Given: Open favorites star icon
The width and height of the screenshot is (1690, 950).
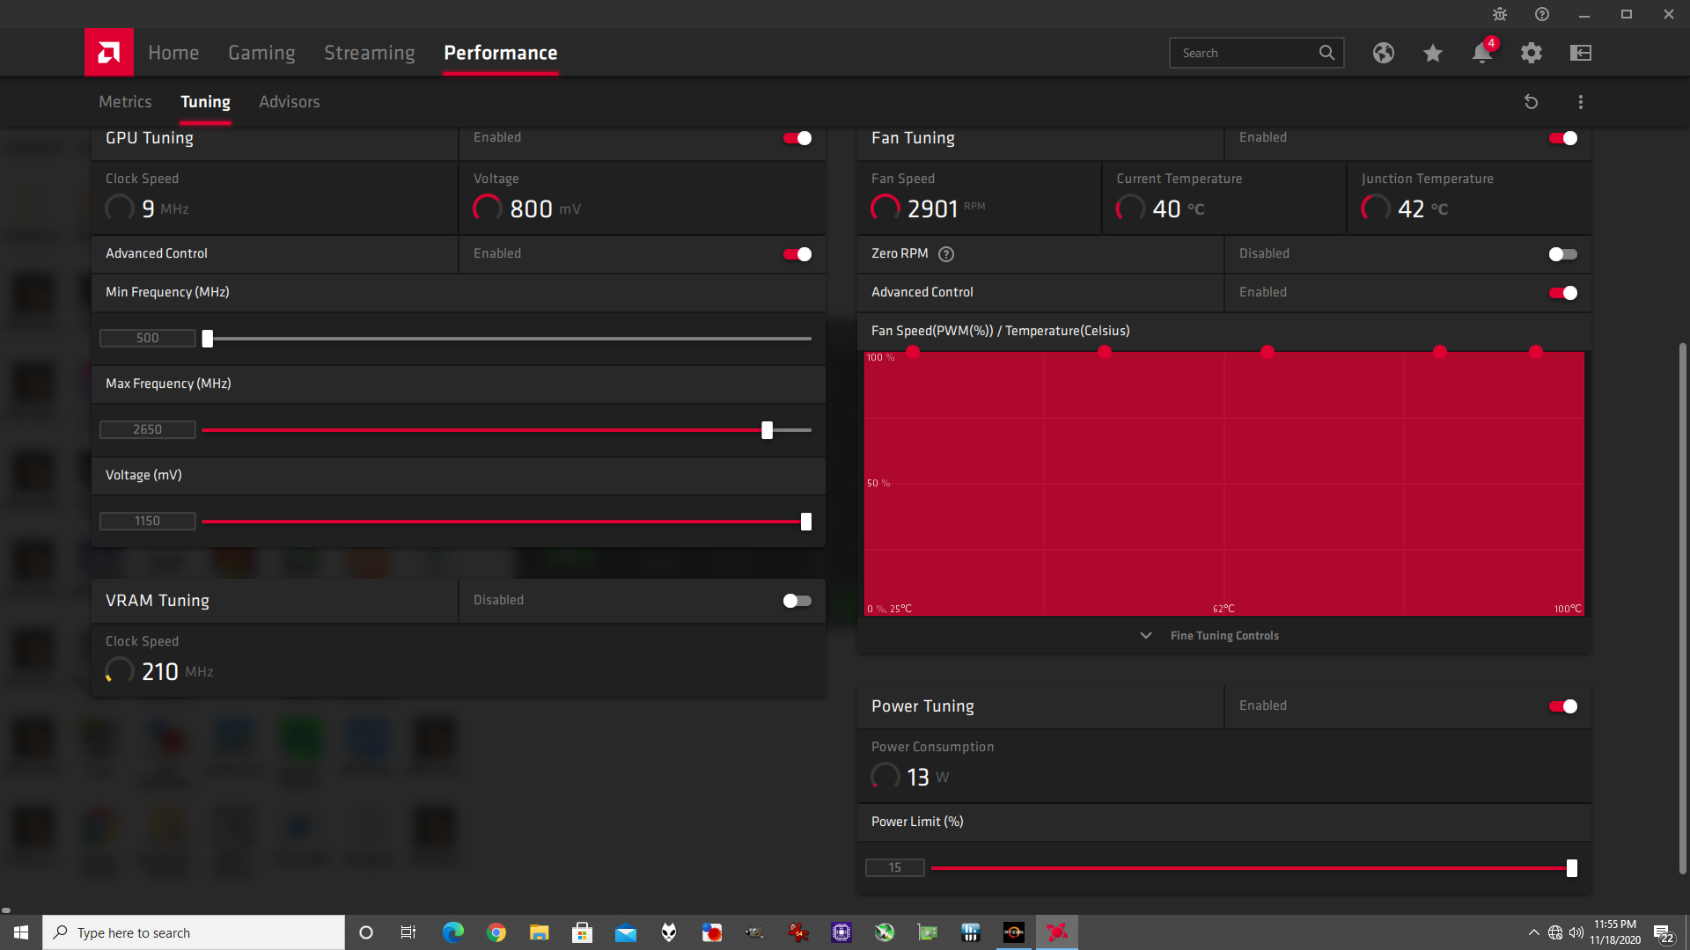Looking at the screenshot, I should tap(1432, 53).
